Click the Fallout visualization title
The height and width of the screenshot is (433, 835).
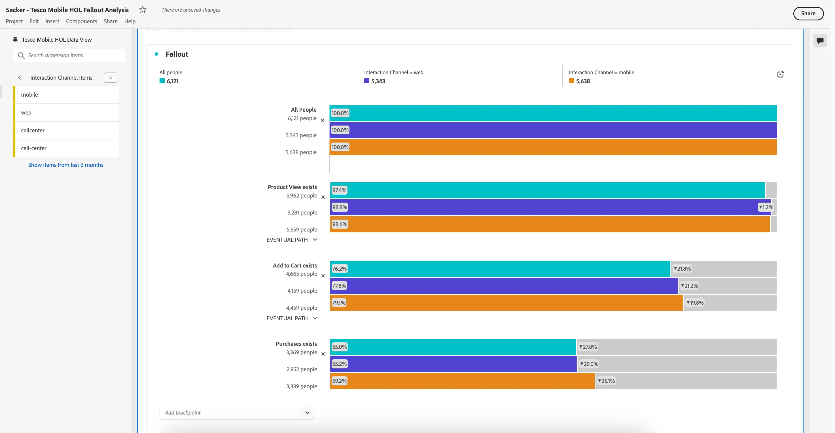[x=177, y=54]
